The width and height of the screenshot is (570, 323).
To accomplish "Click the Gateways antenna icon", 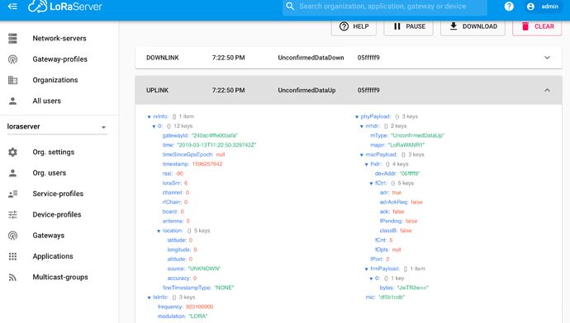I will [12, 236].
